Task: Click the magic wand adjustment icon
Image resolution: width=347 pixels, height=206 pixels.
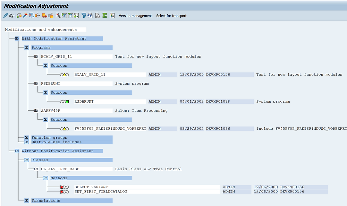Action: [x=25, y=15]
